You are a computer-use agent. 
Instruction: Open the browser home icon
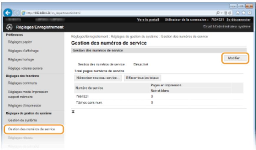coord(238,13)
